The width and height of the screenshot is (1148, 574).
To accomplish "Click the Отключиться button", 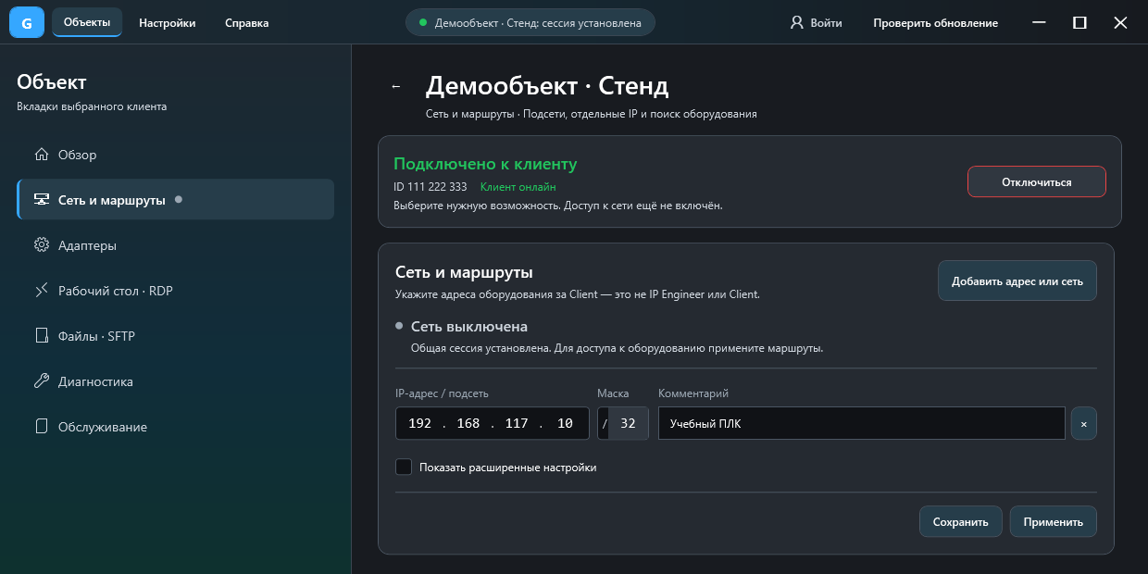I will point(1037,181).
